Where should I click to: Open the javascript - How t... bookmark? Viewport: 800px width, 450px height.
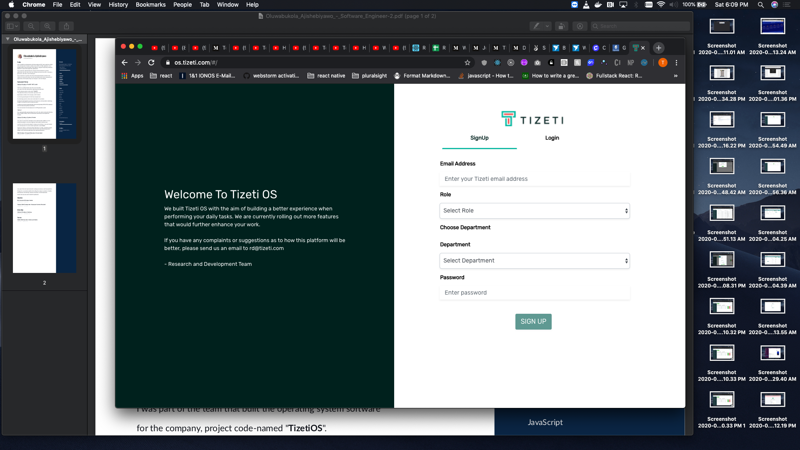tap(486, 76)
